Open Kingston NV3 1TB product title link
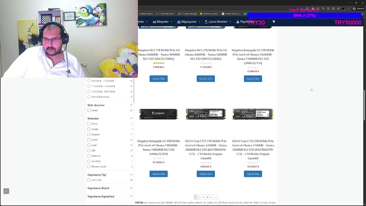Screen dimensions: 366x206 [x=159, y=54]
